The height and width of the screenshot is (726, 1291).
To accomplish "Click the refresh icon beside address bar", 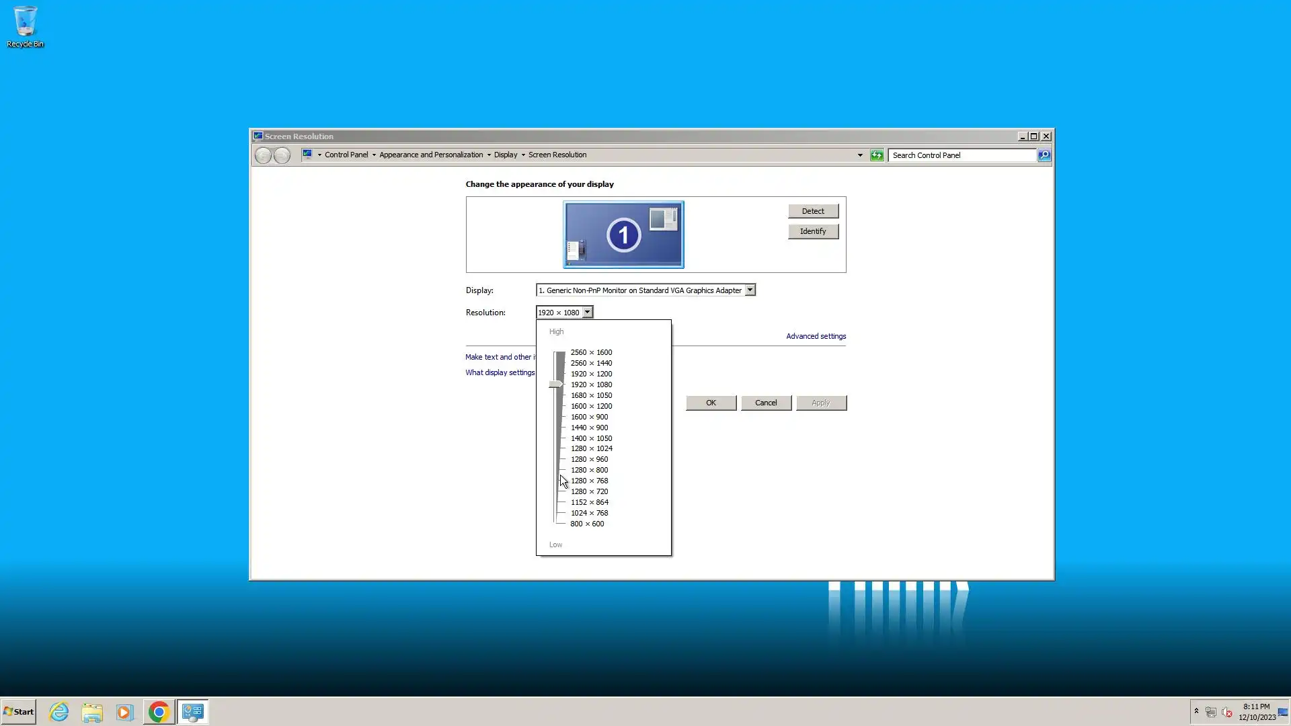I will pos(877,155).
